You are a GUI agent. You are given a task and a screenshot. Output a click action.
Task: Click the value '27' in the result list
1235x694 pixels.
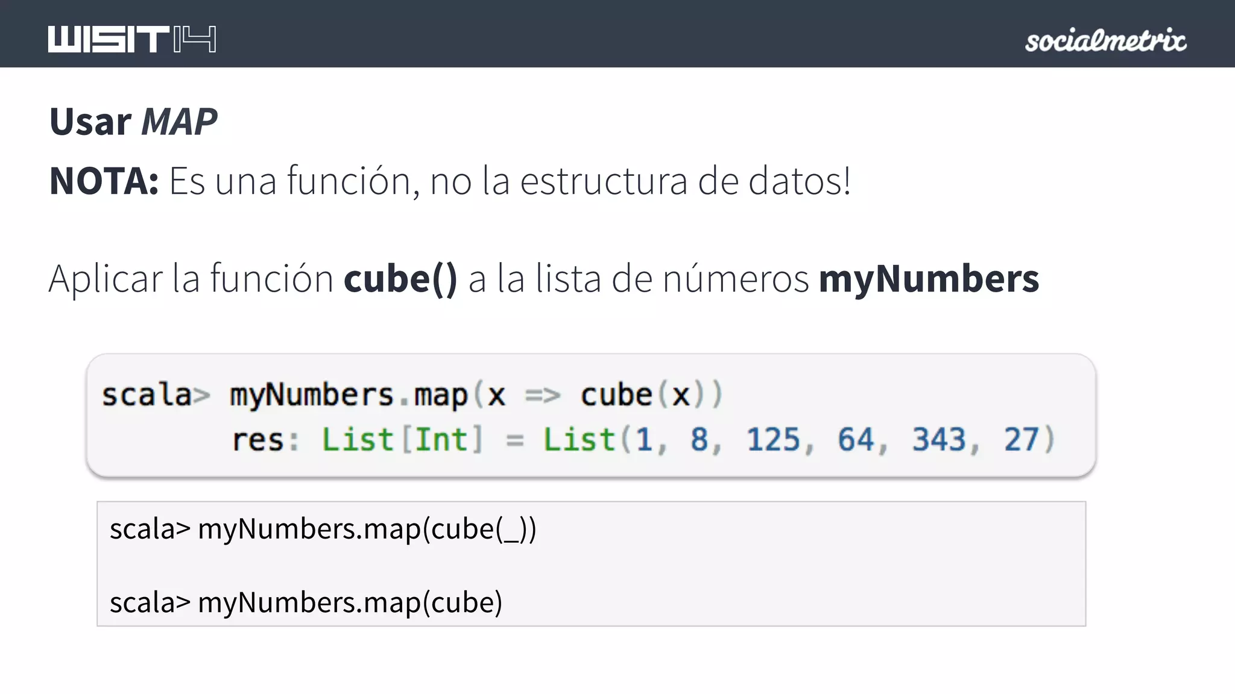pos(1022,439)
